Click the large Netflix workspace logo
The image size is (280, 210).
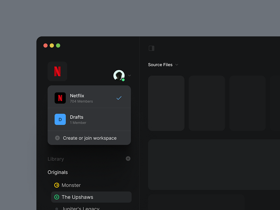click(x=57, y=71)
